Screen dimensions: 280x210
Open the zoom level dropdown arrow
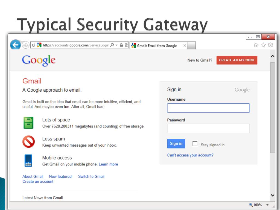tap(267, 205)
